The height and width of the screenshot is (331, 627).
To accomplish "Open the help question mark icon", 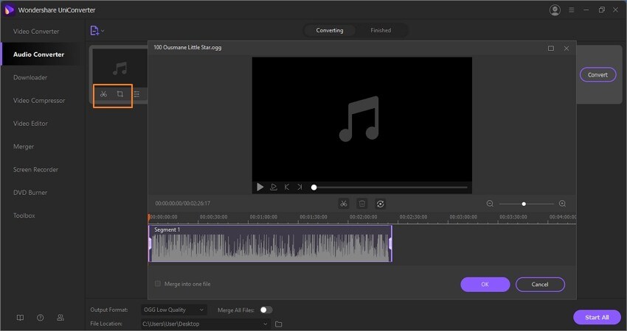I will (40, 318).
